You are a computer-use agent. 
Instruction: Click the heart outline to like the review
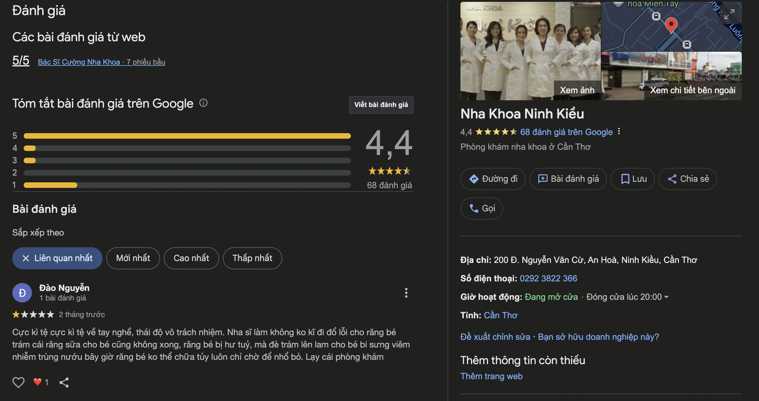[18, 382]
